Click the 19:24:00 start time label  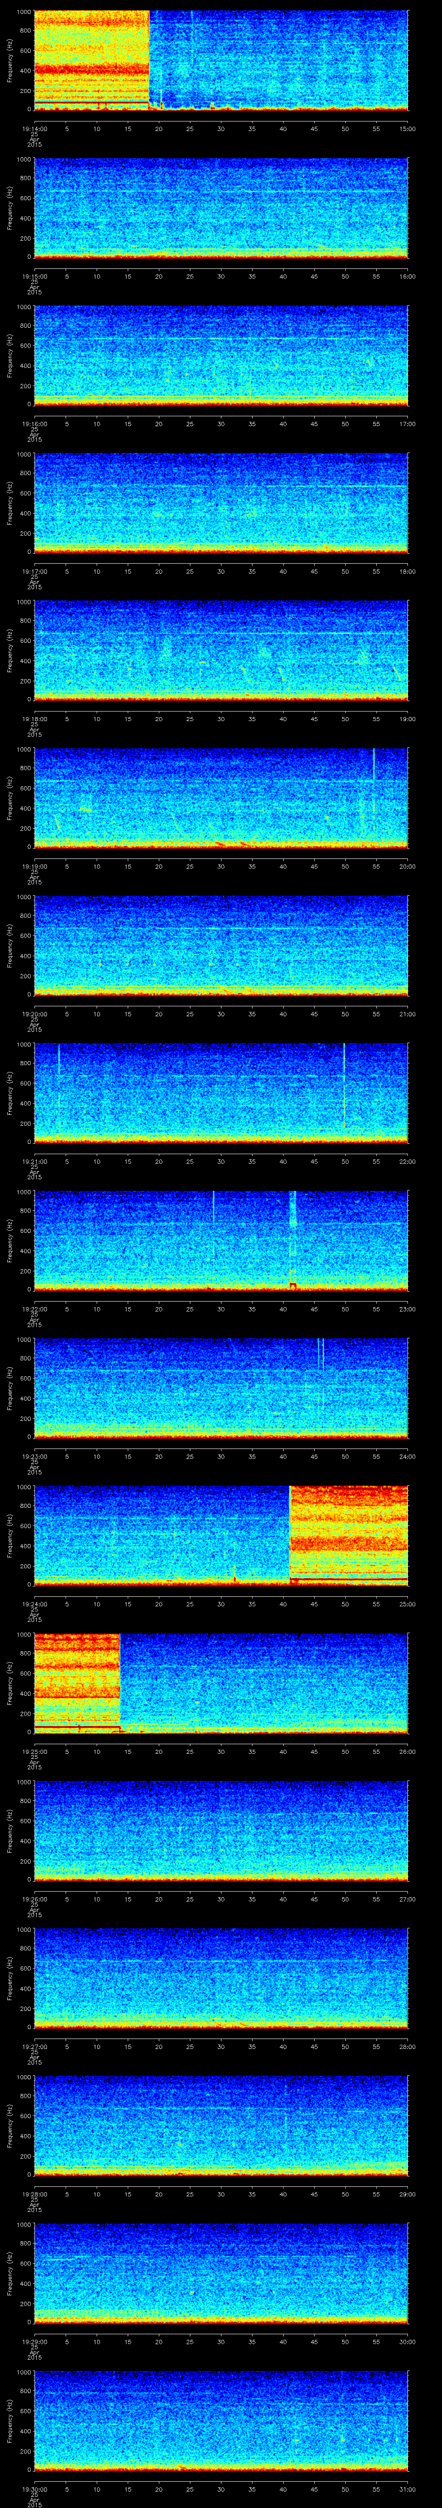(34, 1604)
